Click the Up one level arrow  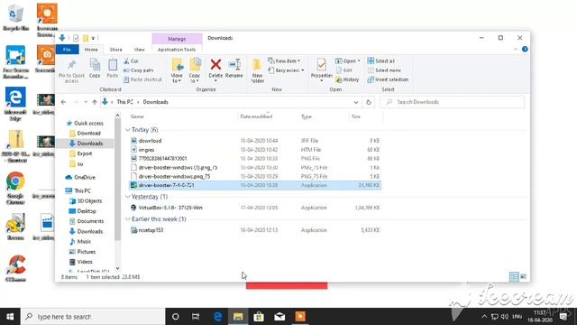click(94, 102)
